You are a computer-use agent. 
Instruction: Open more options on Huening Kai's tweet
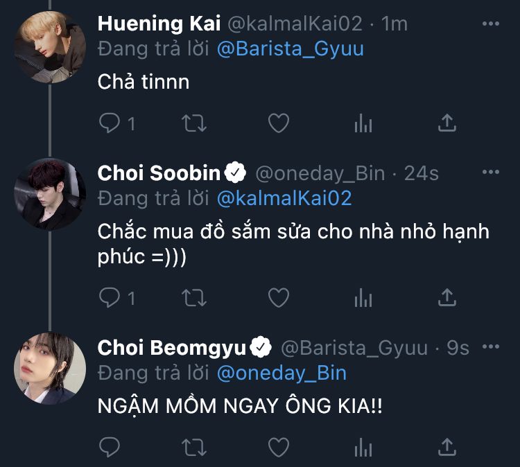click(x=490, y=24)
